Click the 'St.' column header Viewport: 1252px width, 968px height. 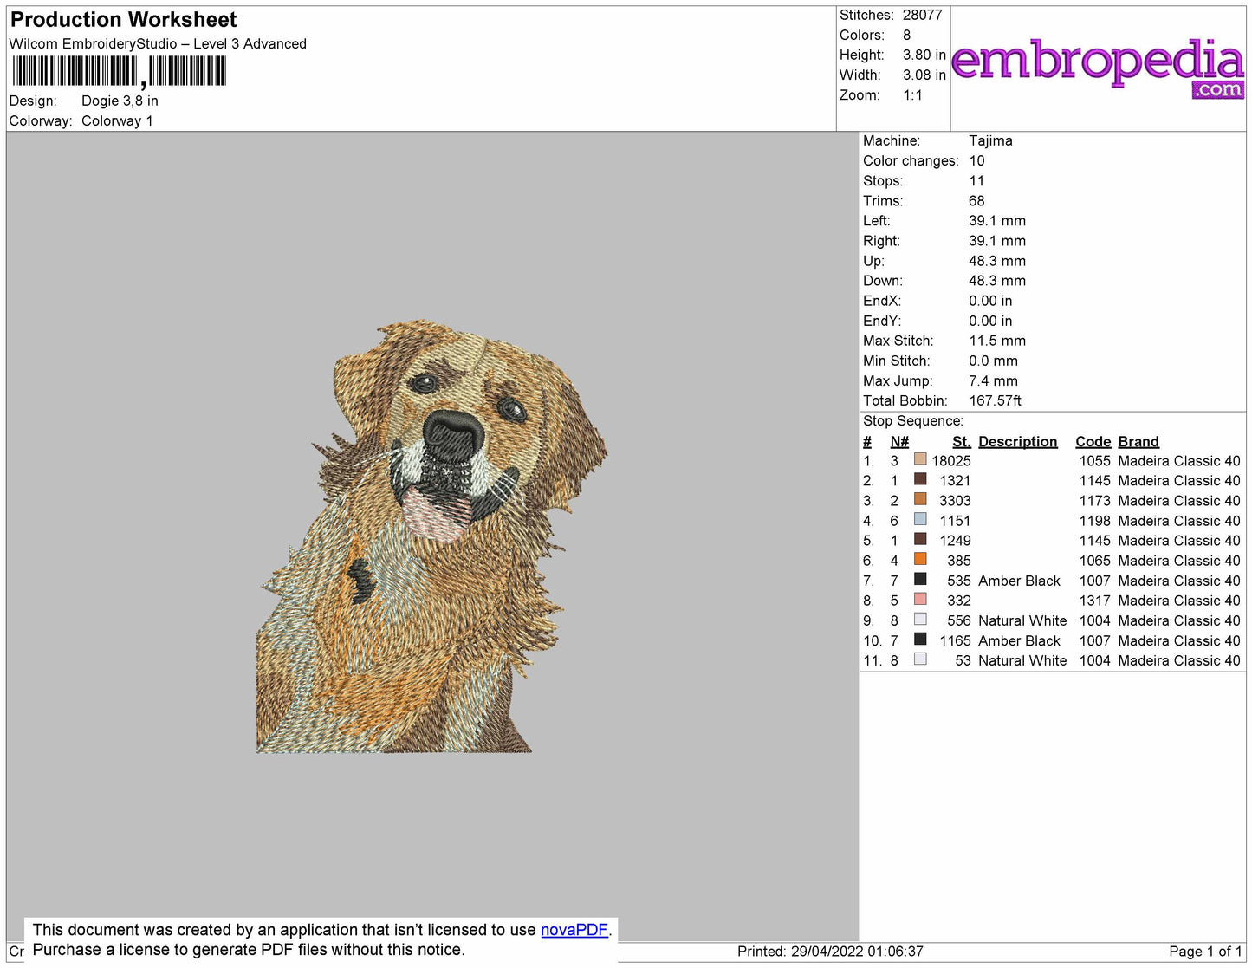[x=961, y=442]
